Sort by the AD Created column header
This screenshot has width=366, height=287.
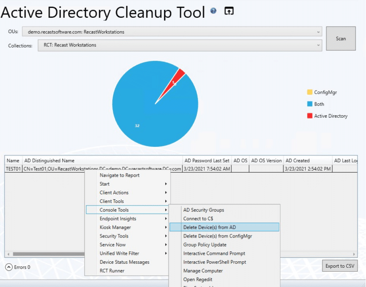[308, 160]
